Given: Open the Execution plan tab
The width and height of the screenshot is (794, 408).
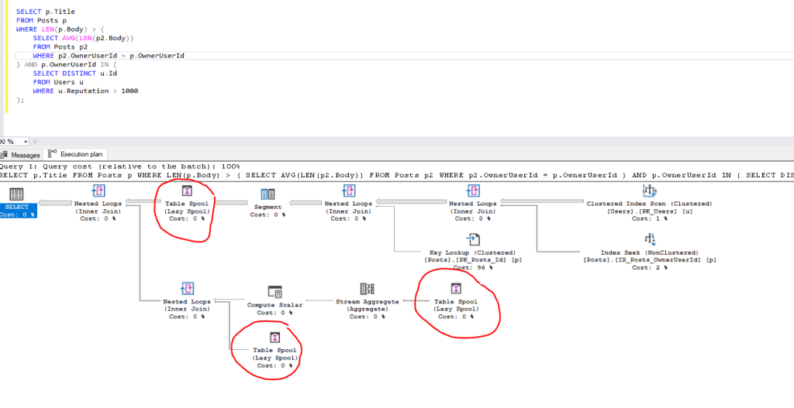Looking at the screenshot, I should [x=80, y=155].
